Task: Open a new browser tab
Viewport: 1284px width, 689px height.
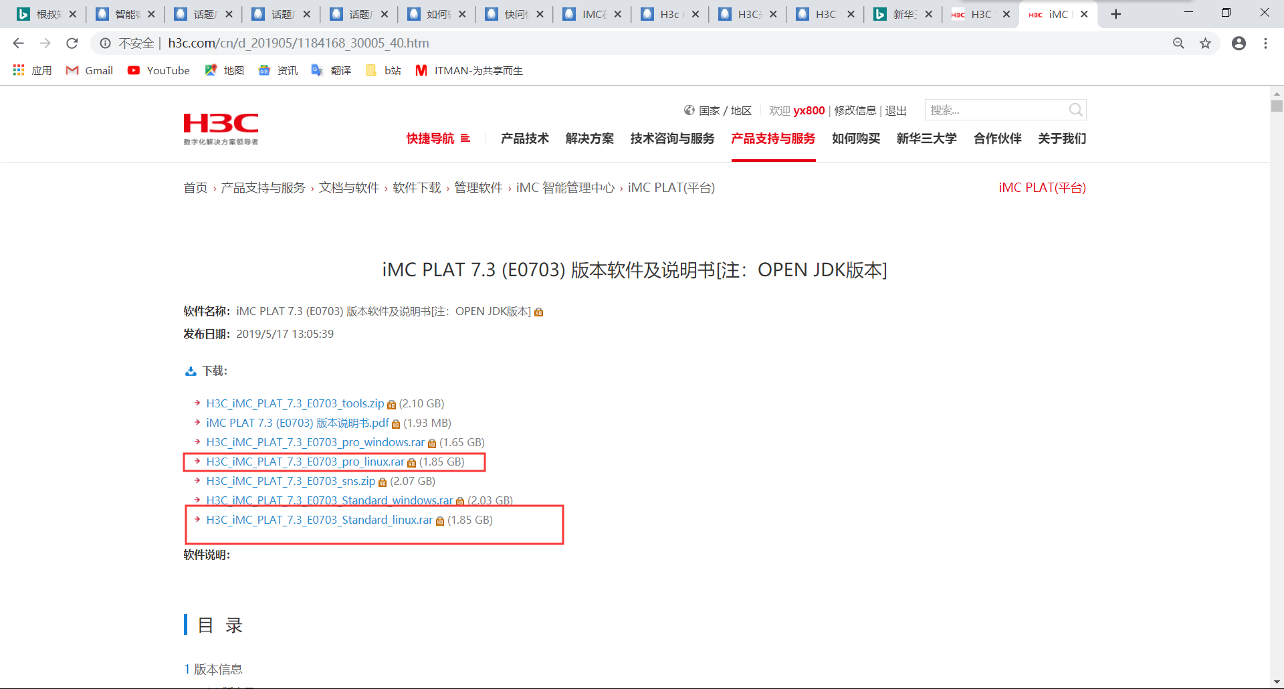Action: coord(1115,14)
